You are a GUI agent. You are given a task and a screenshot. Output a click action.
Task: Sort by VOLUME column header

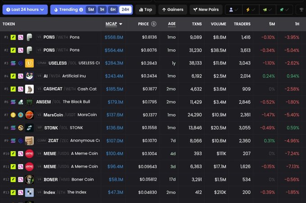tap(218, 24)
